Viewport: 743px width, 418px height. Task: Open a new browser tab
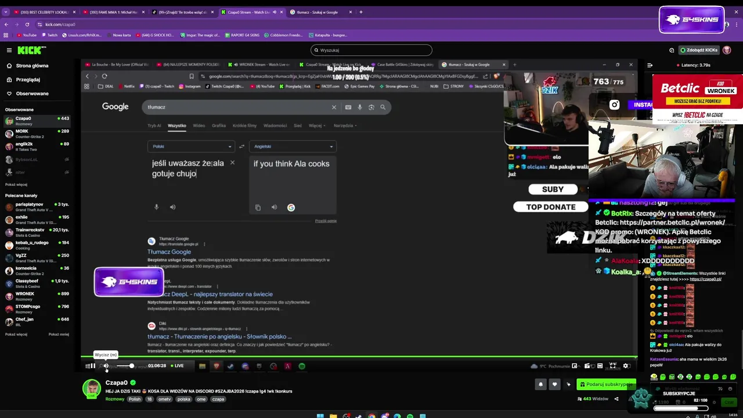[361, 12]
